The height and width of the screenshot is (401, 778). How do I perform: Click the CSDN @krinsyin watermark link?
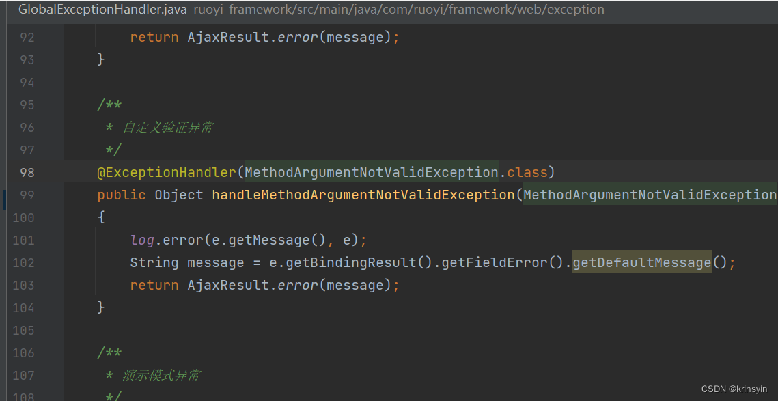click(x=736, y=387)
